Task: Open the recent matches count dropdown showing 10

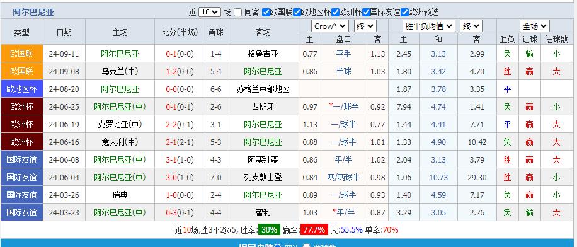Action: pos(210,12)
